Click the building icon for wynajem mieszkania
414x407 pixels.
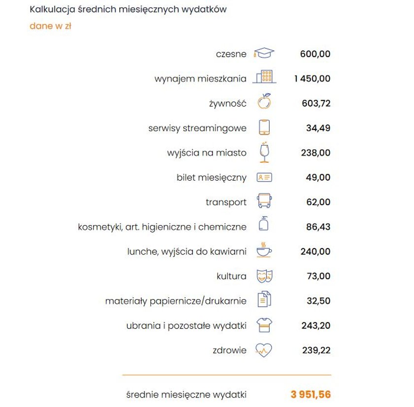point(264,77)
